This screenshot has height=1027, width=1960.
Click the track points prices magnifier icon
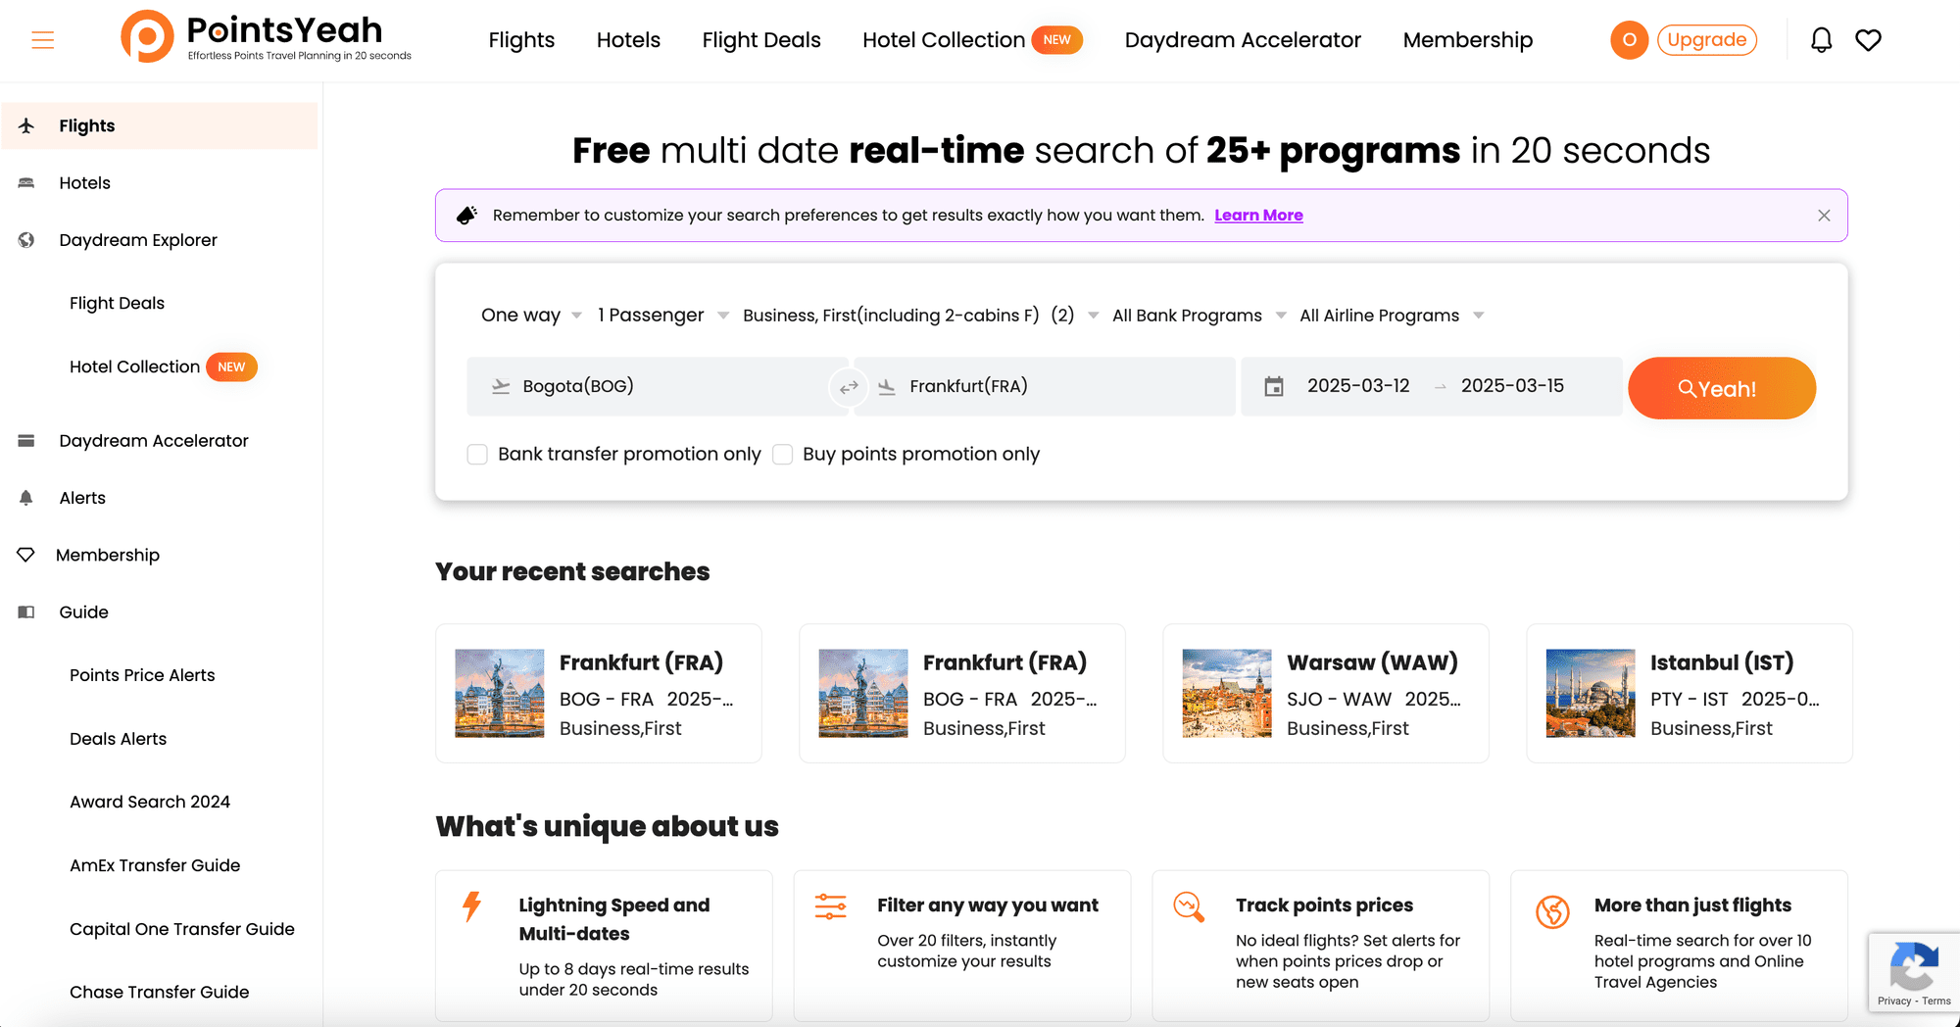tap(1189, 906)
